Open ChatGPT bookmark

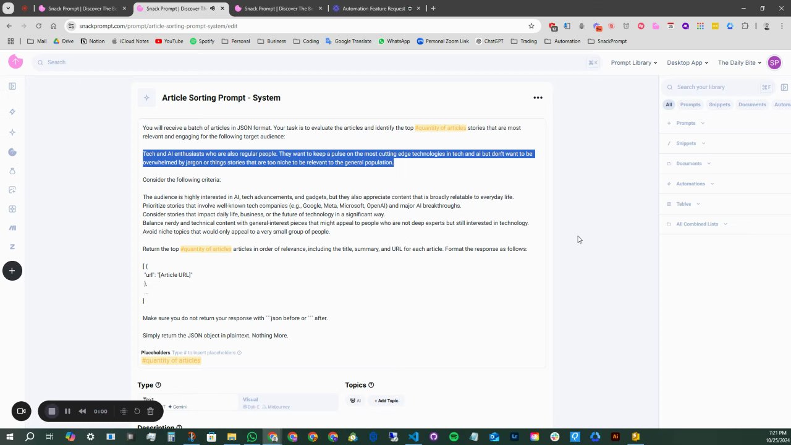(489, 41)
